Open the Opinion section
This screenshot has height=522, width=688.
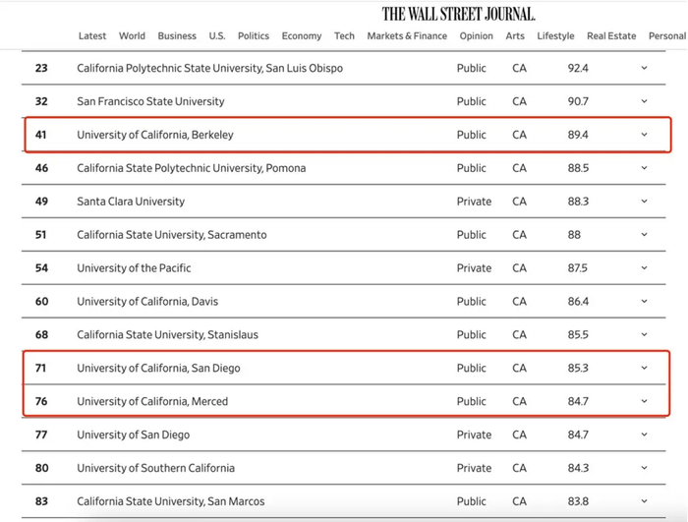tap(477, 36)
